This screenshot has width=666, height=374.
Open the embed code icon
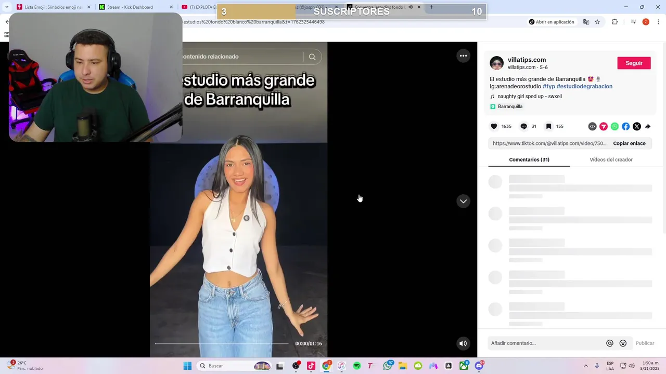pos(592,126)
